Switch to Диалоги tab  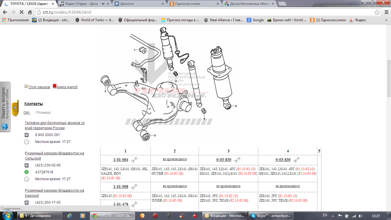coord(139,4)
